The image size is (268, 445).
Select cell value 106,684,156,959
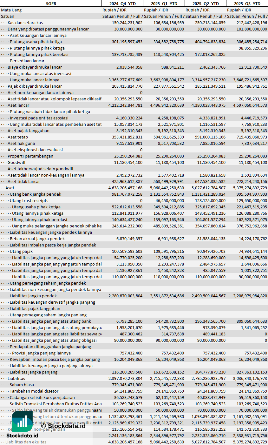coord(169,23)
